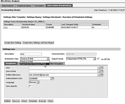Viewport: 125px width, 104px height.
Task: Open the 'new' setting link in table
Action: tap(6, 27)
